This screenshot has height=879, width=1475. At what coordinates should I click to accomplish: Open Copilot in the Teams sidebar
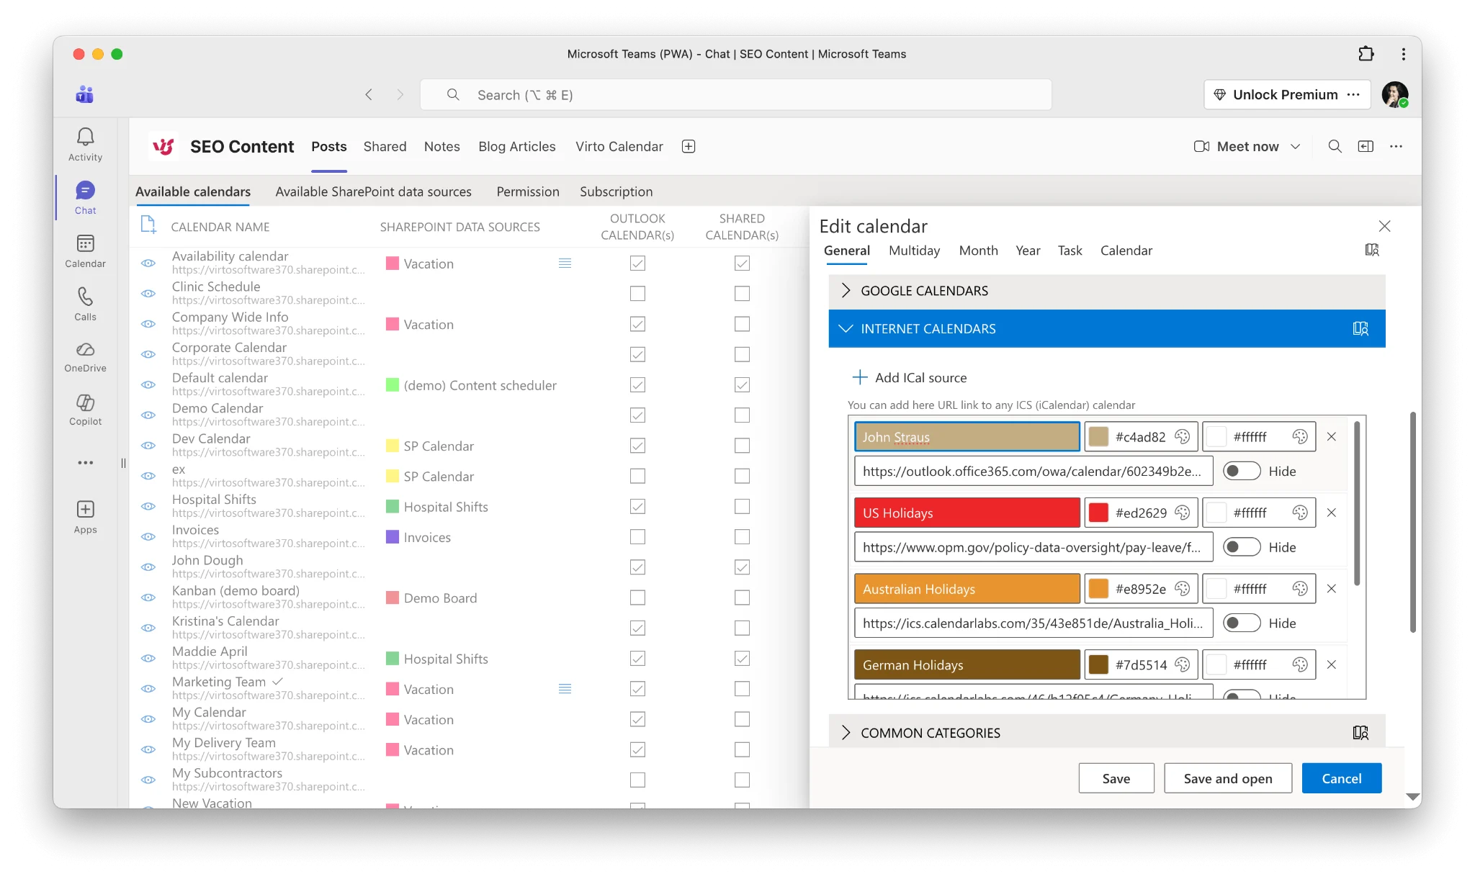pyautogui.click(x=85, y=410)
